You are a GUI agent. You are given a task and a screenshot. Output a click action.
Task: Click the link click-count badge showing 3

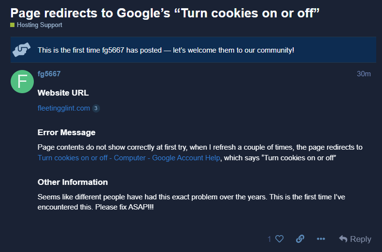(96, 108)
